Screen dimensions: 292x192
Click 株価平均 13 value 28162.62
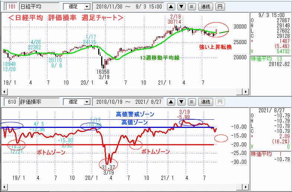tap(279, 64)
